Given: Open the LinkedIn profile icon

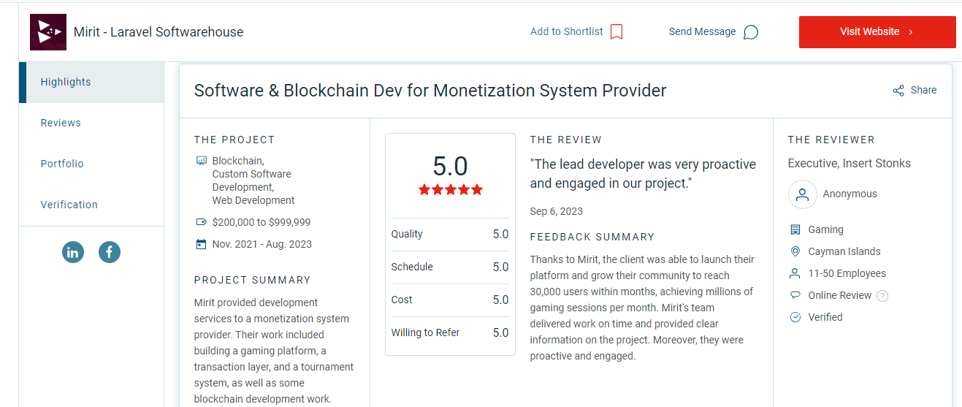Looking at the screenshot, I should point(73,253).
